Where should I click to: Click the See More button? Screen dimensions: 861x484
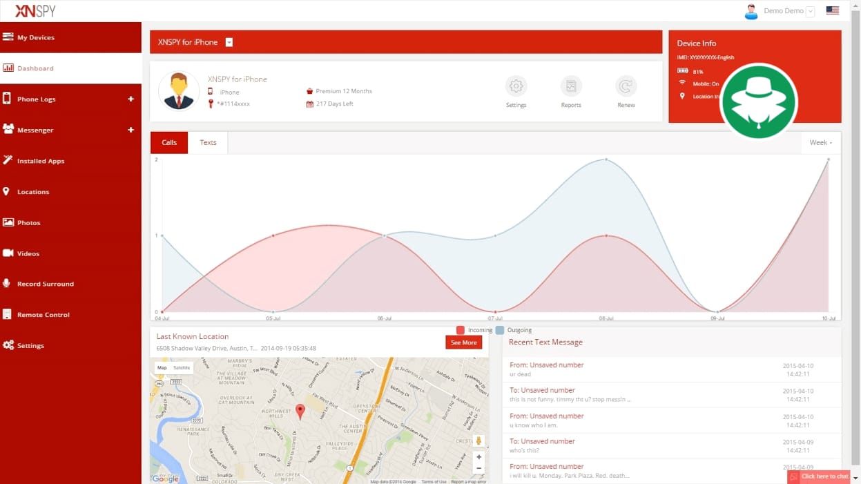463,342
